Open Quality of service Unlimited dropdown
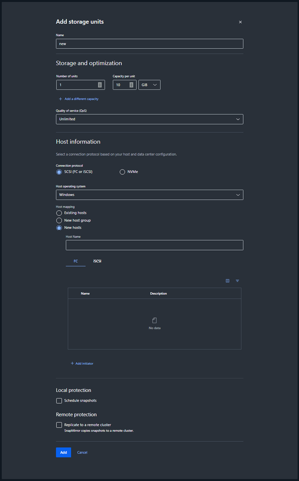 [150, 119]
